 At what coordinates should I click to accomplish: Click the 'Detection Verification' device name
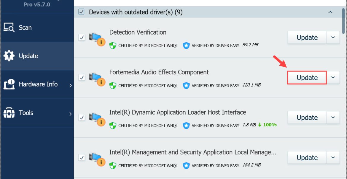(138, 32)
